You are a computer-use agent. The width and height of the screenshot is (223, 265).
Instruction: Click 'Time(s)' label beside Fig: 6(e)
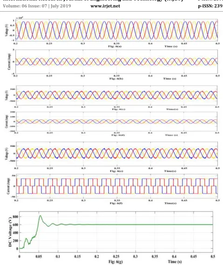click(170, 171)
